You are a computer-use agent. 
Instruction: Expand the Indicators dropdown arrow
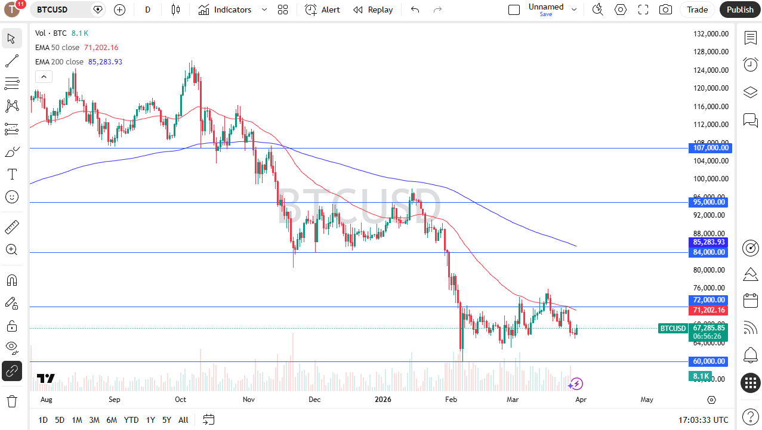click(263, 10)
